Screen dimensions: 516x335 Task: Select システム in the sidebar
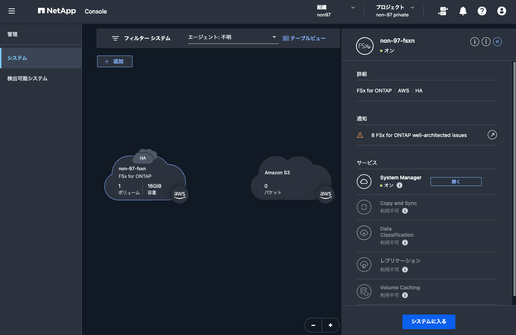point(41,58)
